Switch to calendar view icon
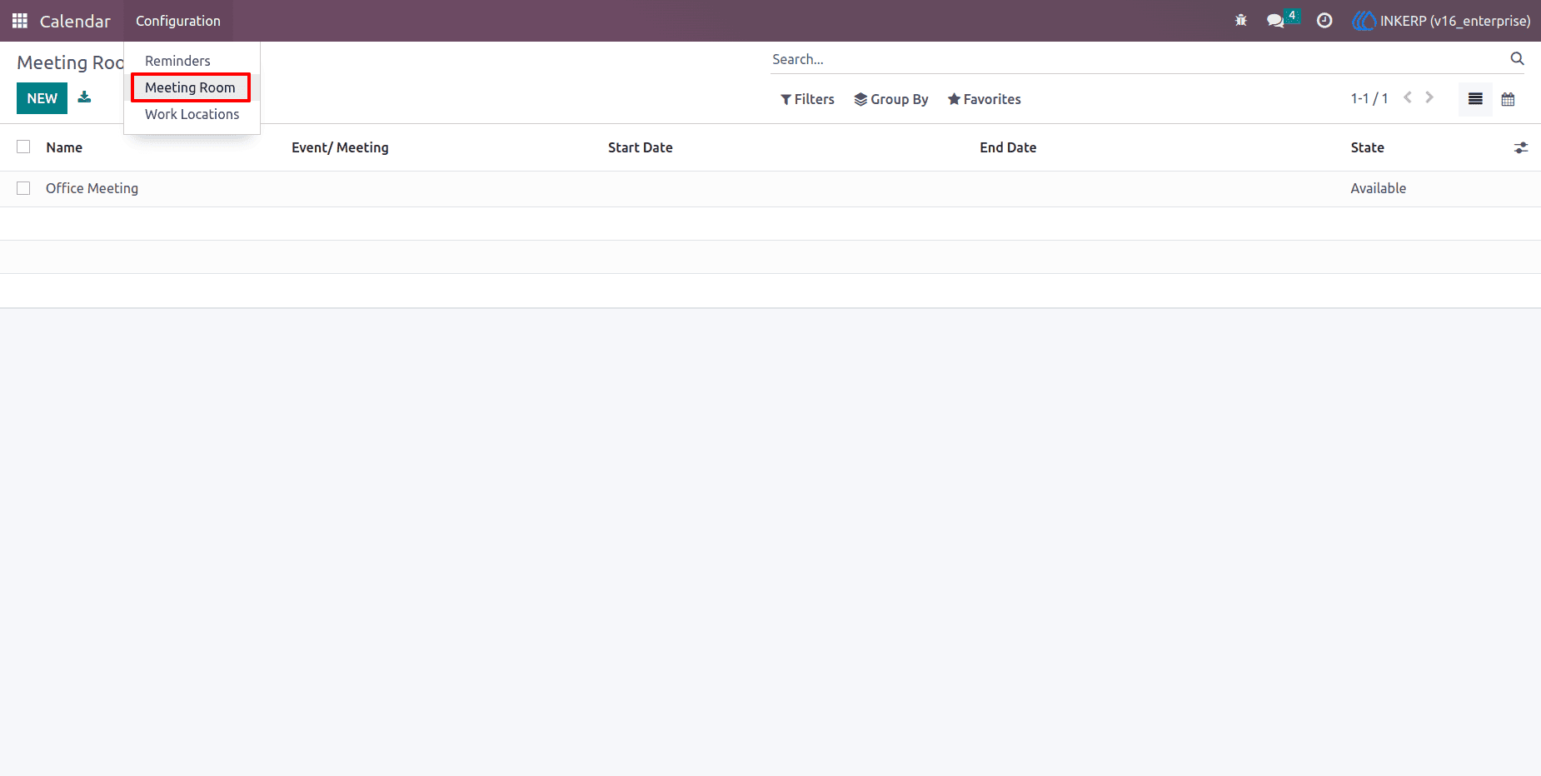Screen dimensions: 1541x776 coord(1508,99)
